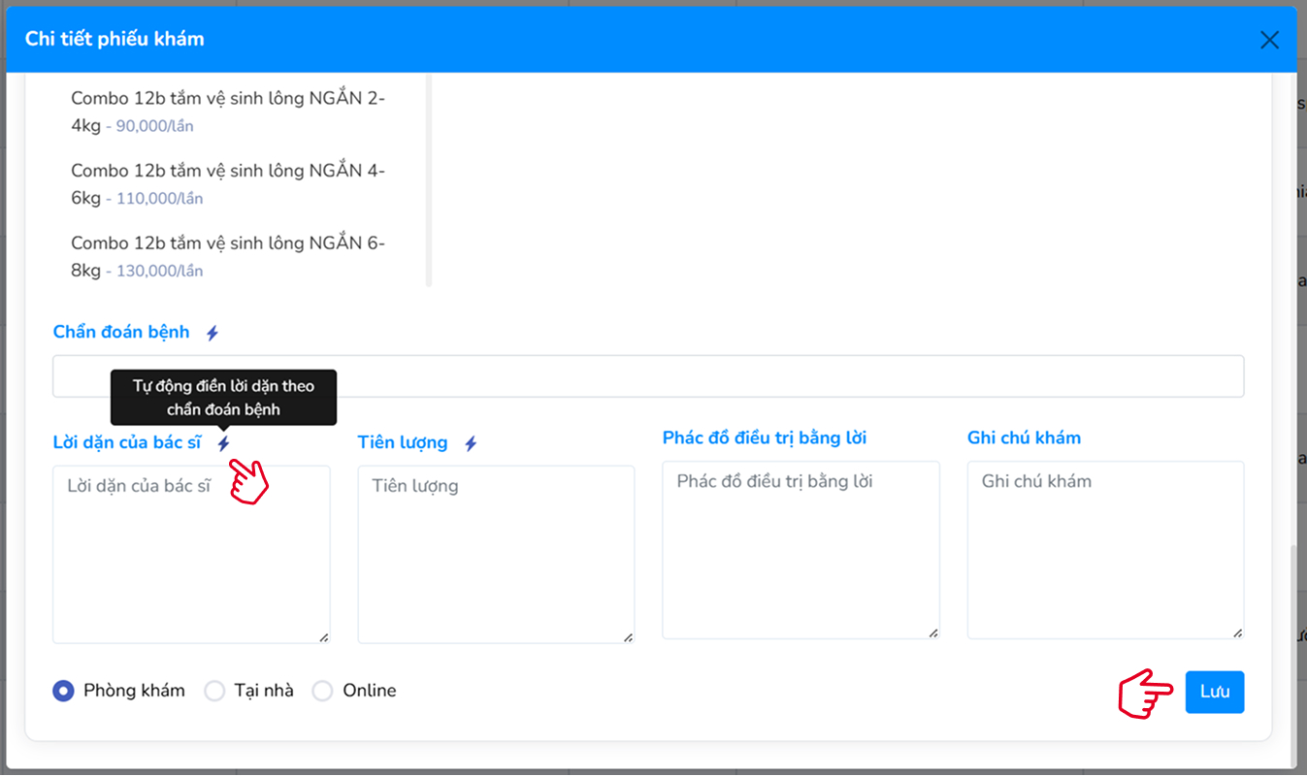1307x776 pixels.
Task: Grab resize handle of Ghi chú khám textarea
Action: click(1237, 632)
